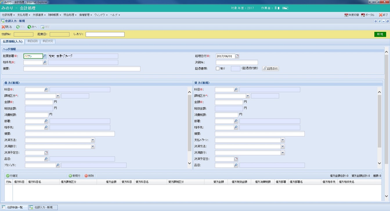
Task: Click the main page scrollbar up arrow
Action: pyautogui.click(x=386, y=52)
